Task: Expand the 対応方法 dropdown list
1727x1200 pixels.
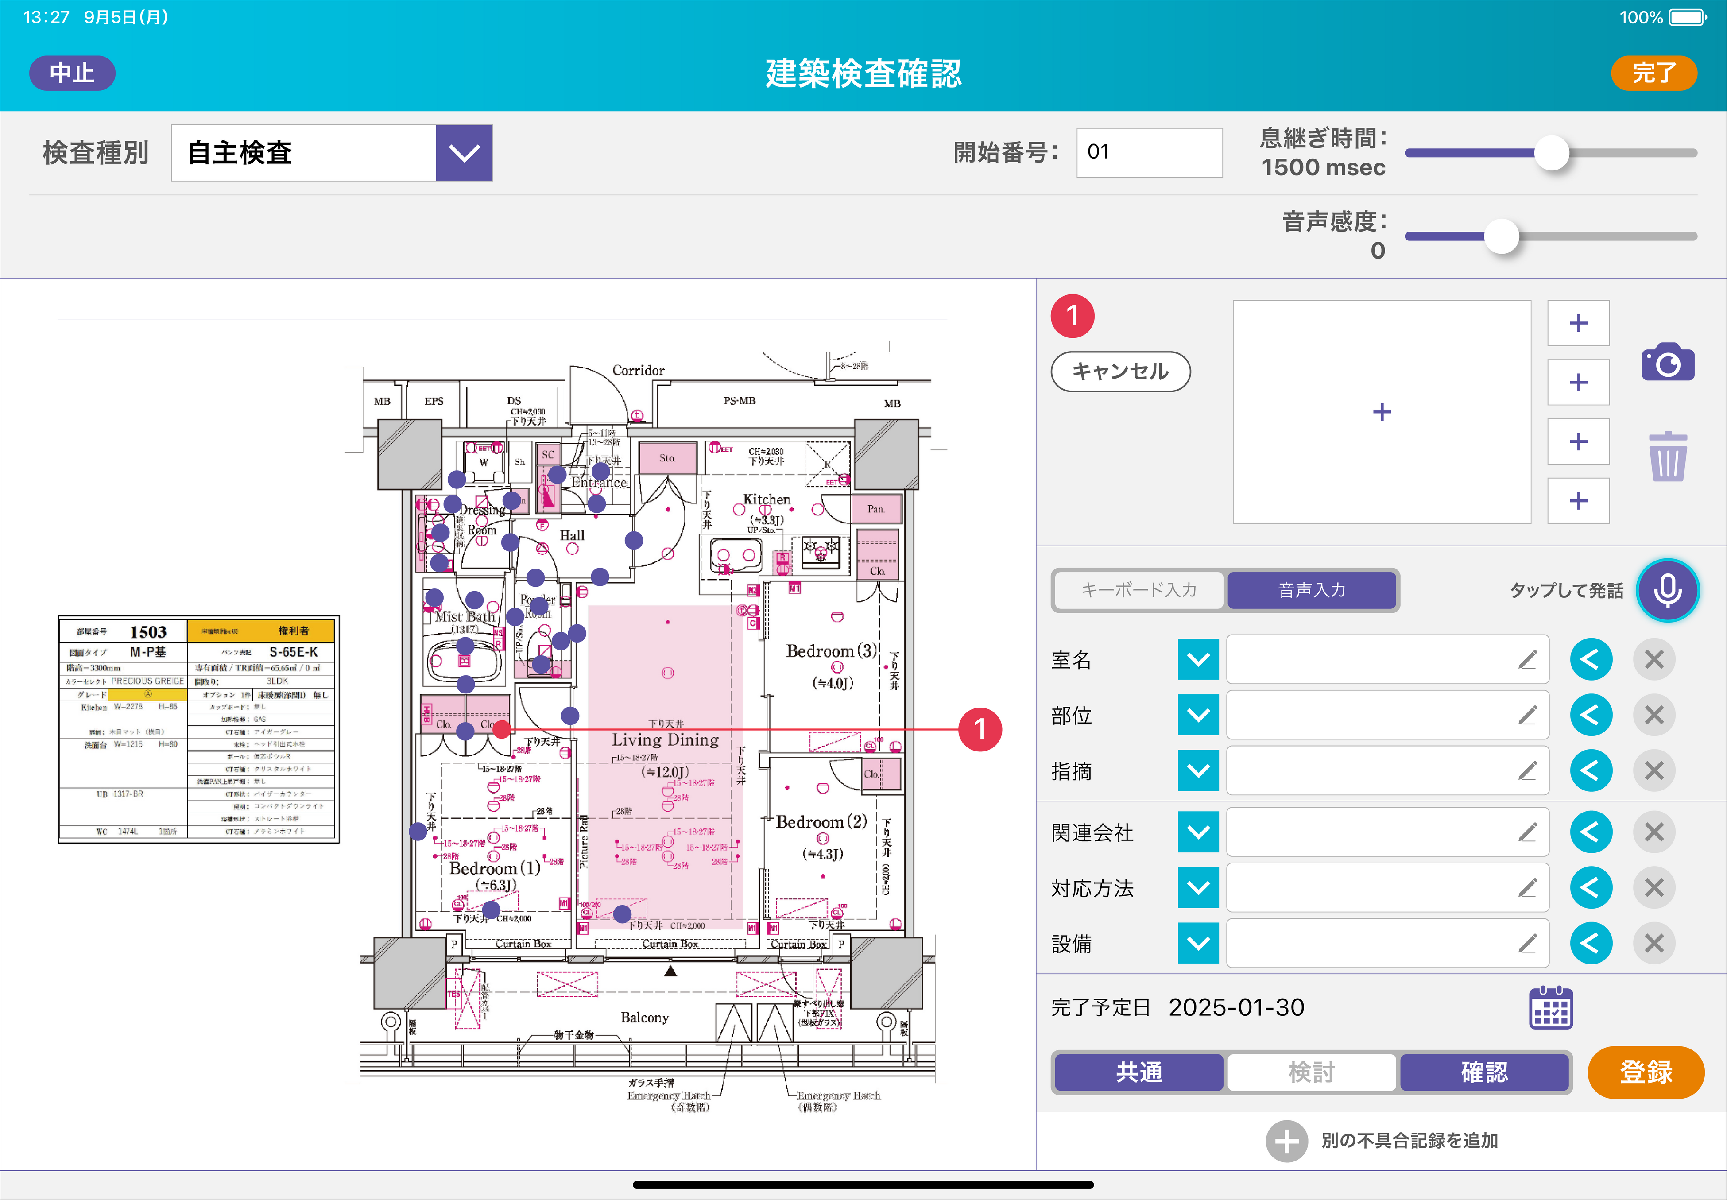Action: click(1198, 888)
